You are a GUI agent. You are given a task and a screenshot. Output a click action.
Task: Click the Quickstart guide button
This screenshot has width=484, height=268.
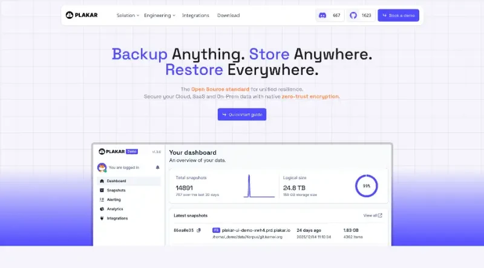pyautogui.click(x=242, y=114)
